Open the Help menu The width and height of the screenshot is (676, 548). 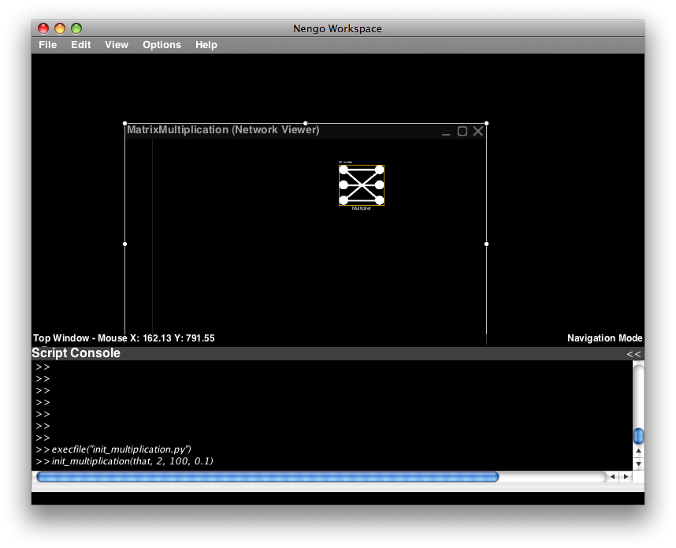206,45
